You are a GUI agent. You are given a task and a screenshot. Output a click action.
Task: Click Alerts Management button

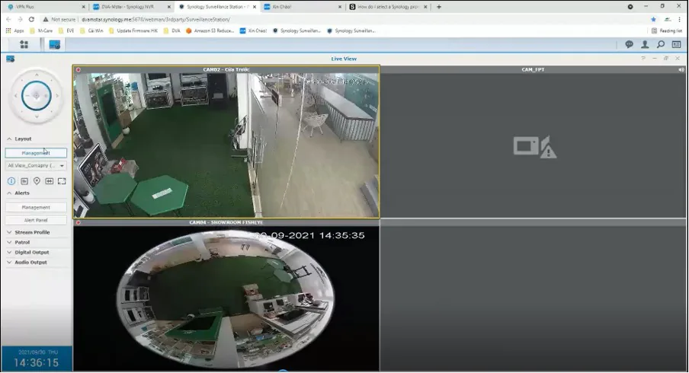point(36,207)
